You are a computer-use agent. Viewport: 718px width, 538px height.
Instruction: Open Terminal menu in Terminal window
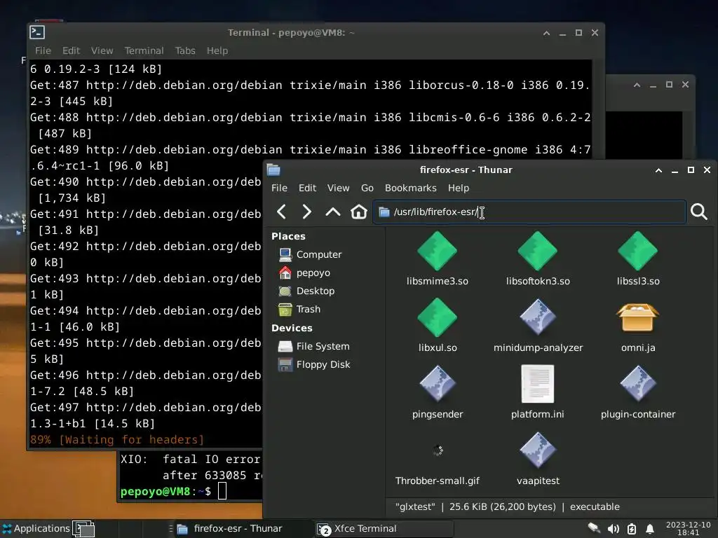144,50
